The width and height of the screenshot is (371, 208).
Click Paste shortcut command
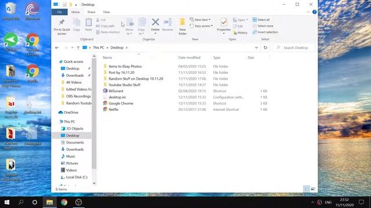[x=108, y=32]
